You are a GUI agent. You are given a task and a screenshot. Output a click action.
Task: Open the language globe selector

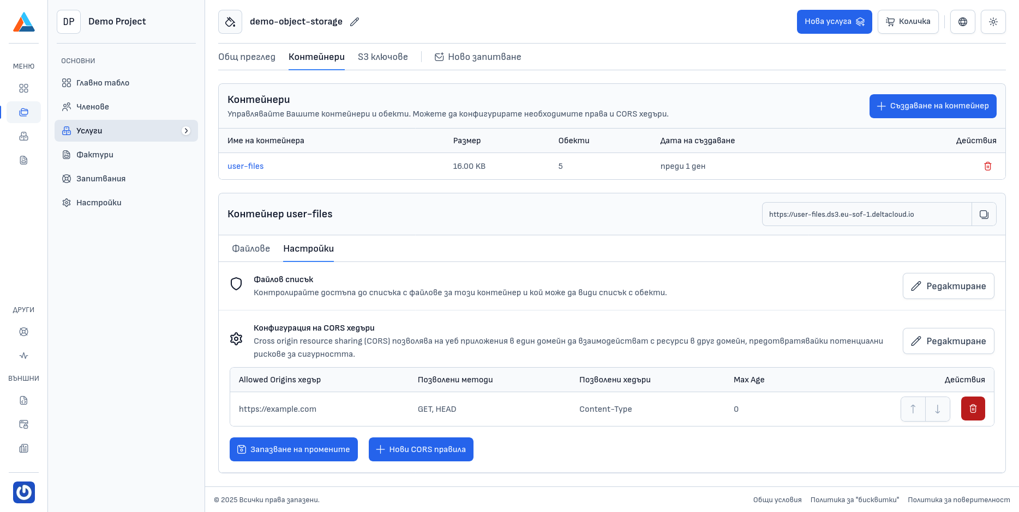962,22
